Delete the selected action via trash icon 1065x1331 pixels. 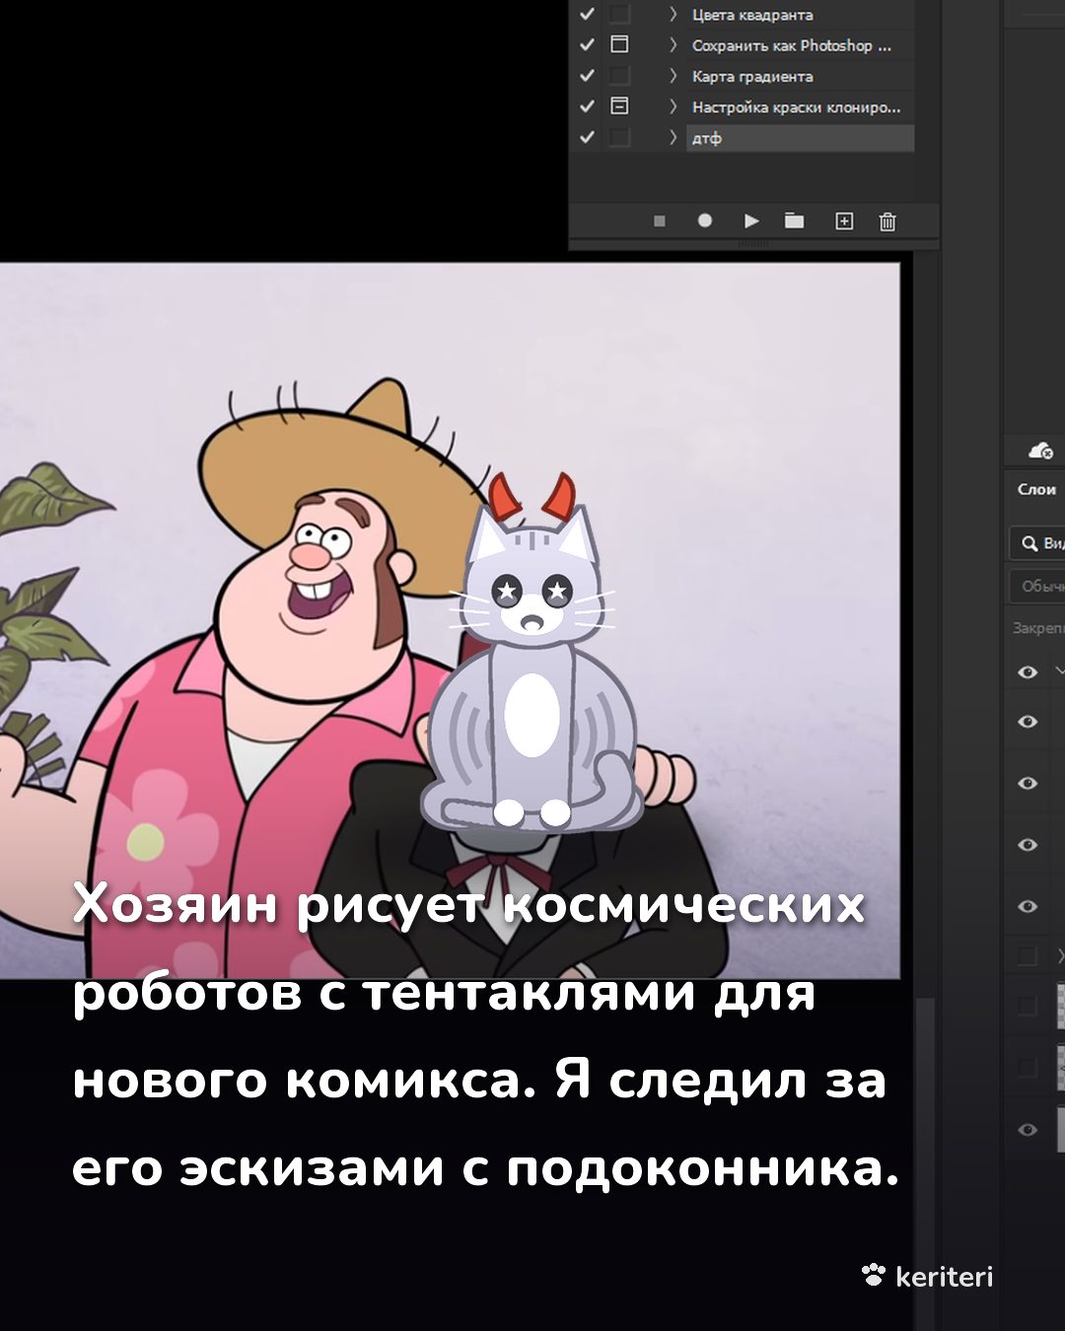887,221
